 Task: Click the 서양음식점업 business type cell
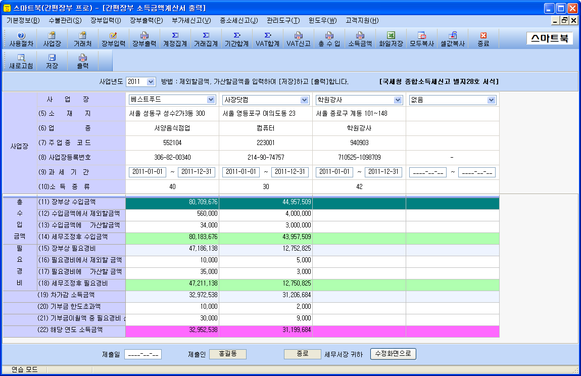point(172,128)
